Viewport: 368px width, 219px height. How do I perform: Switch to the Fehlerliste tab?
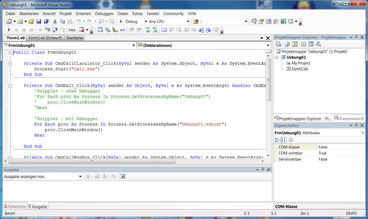(15, 206)
